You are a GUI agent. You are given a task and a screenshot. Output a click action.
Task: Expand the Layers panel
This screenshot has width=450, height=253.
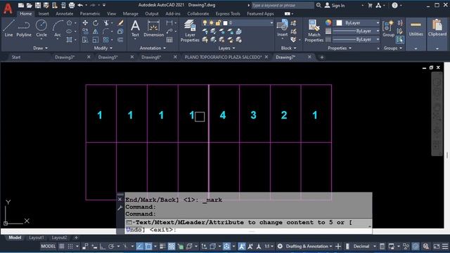click(x=226, y=48)
